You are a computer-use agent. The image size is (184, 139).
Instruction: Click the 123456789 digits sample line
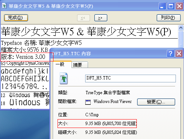pos(24,86)
